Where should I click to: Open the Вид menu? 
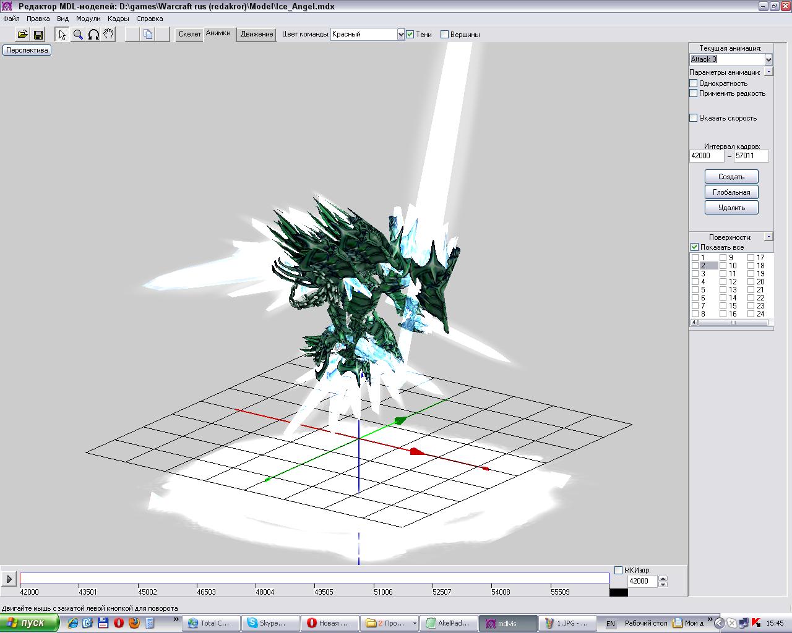pos(62,19)
